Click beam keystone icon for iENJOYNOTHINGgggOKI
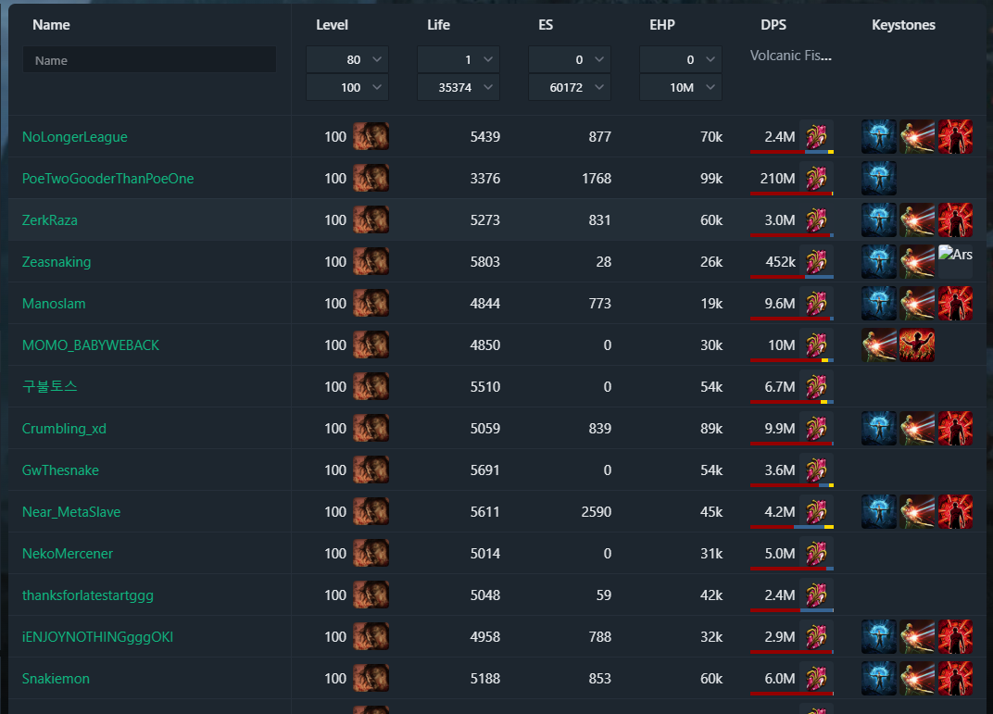Screen dimensions: 993x714 point(917,637)
